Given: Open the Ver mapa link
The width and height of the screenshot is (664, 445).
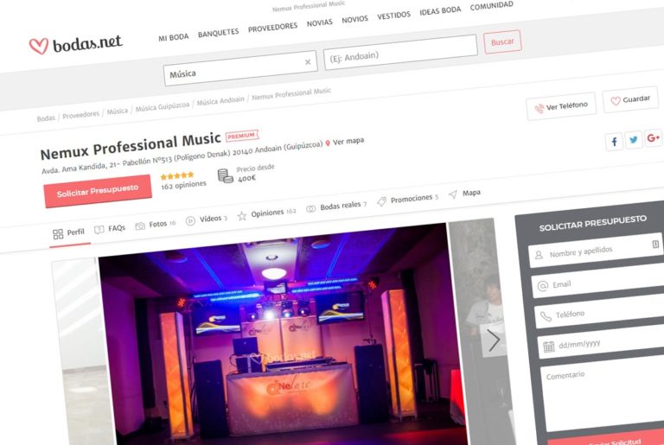Looking at the screenshot, I should coord(348,142).
